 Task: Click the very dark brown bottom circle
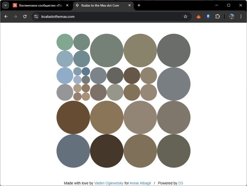coord(107,151)
